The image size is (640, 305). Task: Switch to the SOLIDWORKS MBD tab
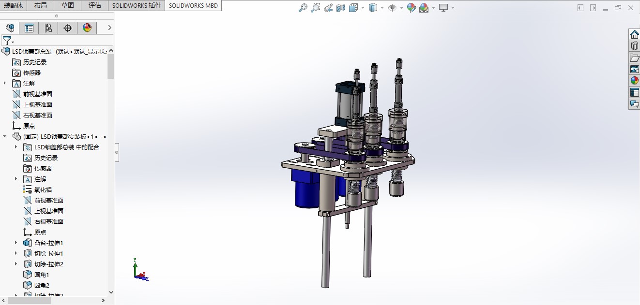tap(193, 6)
